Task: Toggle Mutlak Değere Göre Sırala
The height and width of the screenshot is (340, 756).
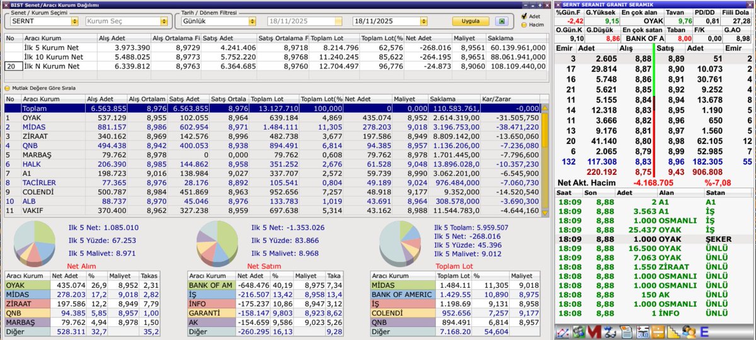Action: (x=39, y=88)
